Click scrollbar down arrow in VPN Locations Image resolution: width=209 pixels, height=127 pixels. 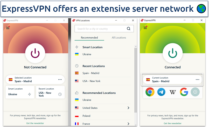136,125
